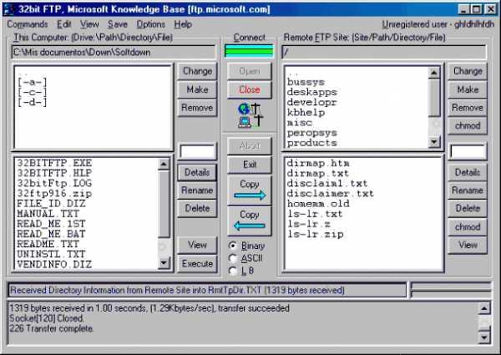Select Binary transfer mode

[x=247, y=246]
